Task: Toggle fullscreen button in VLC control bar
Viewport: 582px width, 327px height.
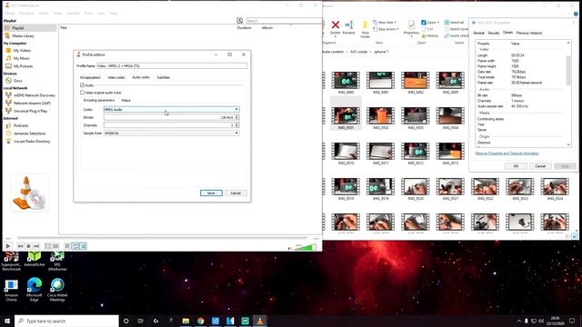Action: [x=48, y=246]
